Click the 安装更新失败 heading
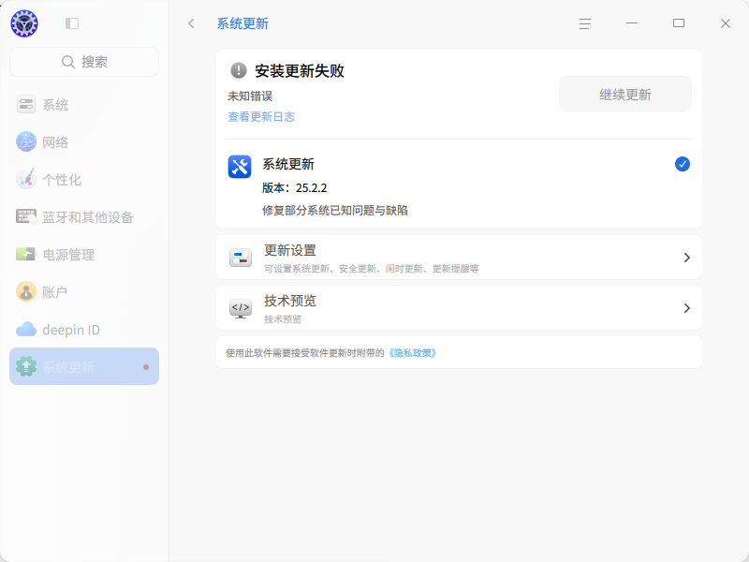The image size is (749, 562). pos(300,71)
